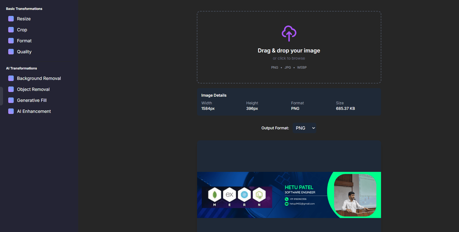Open Object Removal tool
This screenshot has height=232, width=459.
[x=33, y=89]
